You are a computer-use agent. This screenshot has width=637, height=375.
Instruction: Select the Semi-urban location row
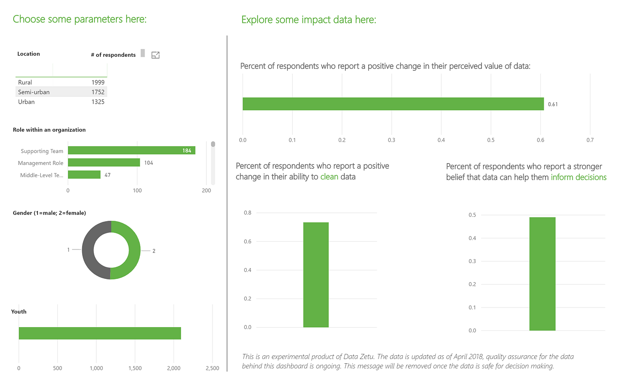point(61,92)
